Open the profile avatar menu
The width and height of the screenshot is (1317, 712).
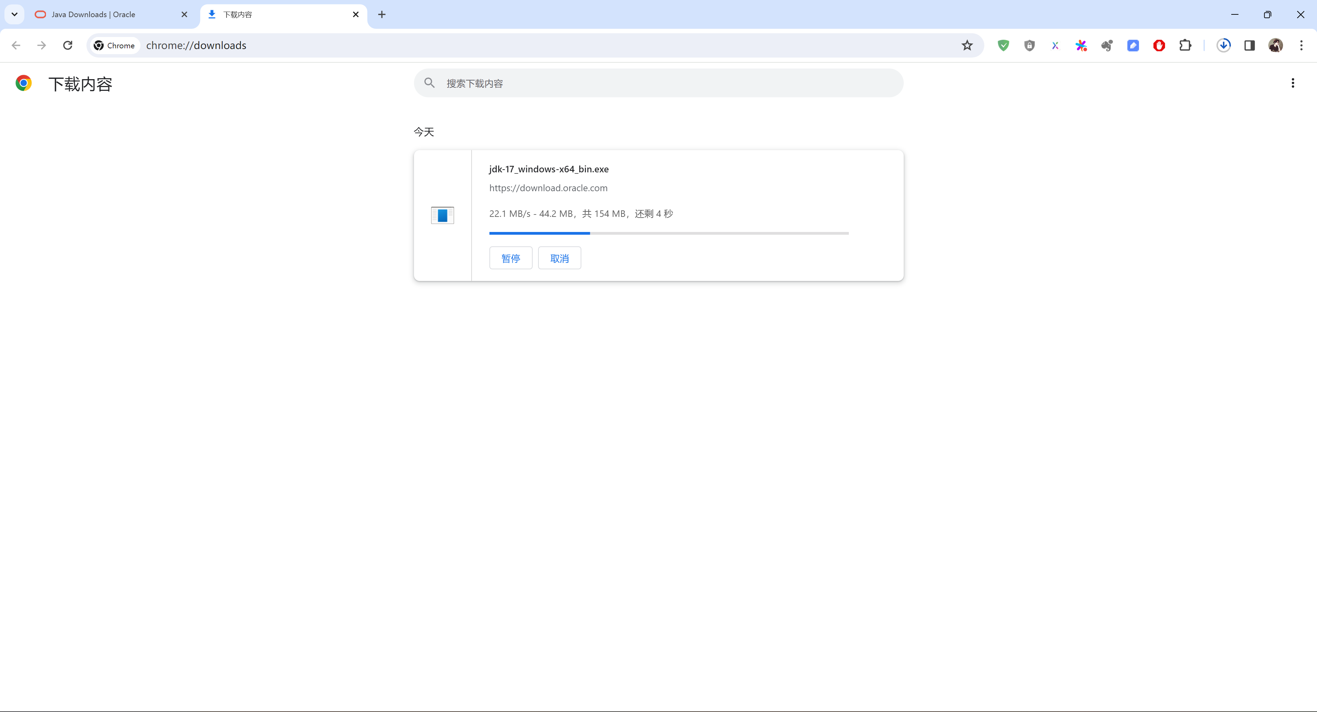click(1275, 46)
